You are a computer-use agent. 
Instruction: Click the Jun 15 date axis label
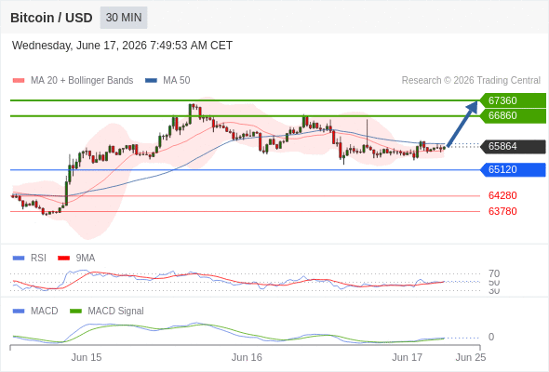(87, 357)
